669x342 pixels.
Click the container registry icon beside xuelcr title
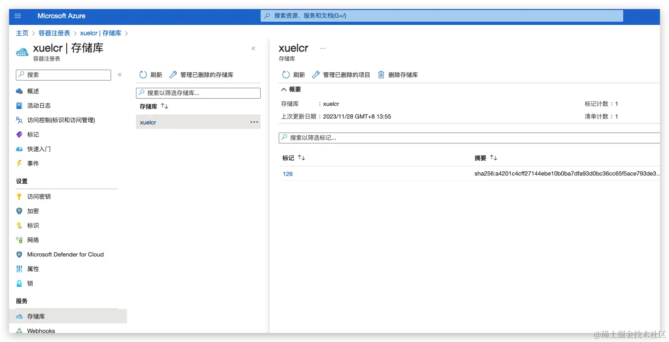click(22, 52)
